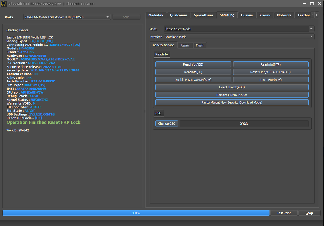This screenshot has width=324, height=226.
Task: Close the Cheetah Tool window
Action: coord(319,3)
